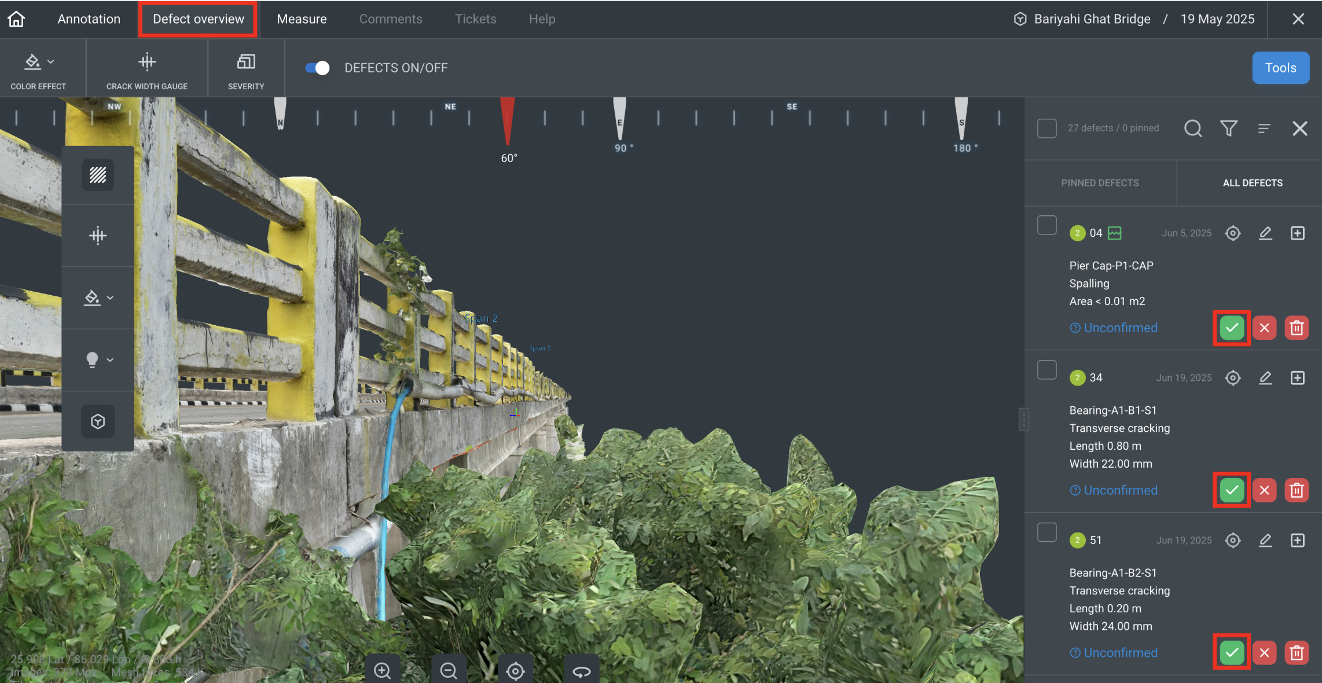1322x683 pixels.
Task: Select the hatch pattern tool in side toolbar
Action: pyautogui.click(x=98, y=175)
